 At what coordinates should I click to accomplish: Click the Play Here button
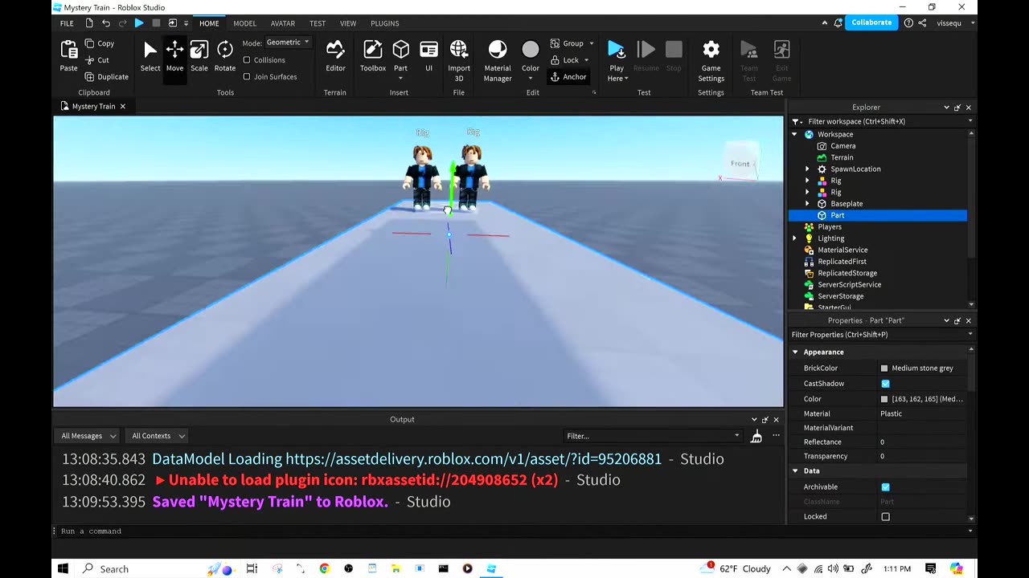pos(617,60)
